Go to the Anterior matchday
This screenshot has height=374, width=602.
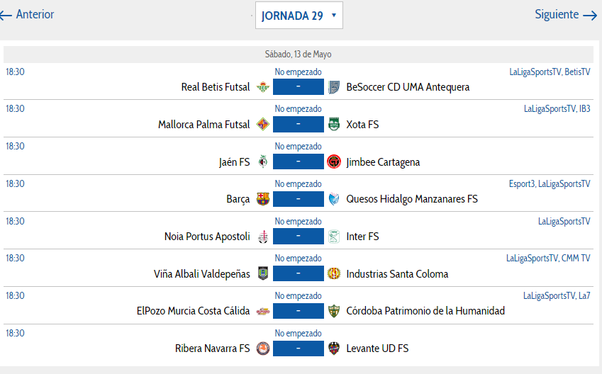[x=27, y=15]
